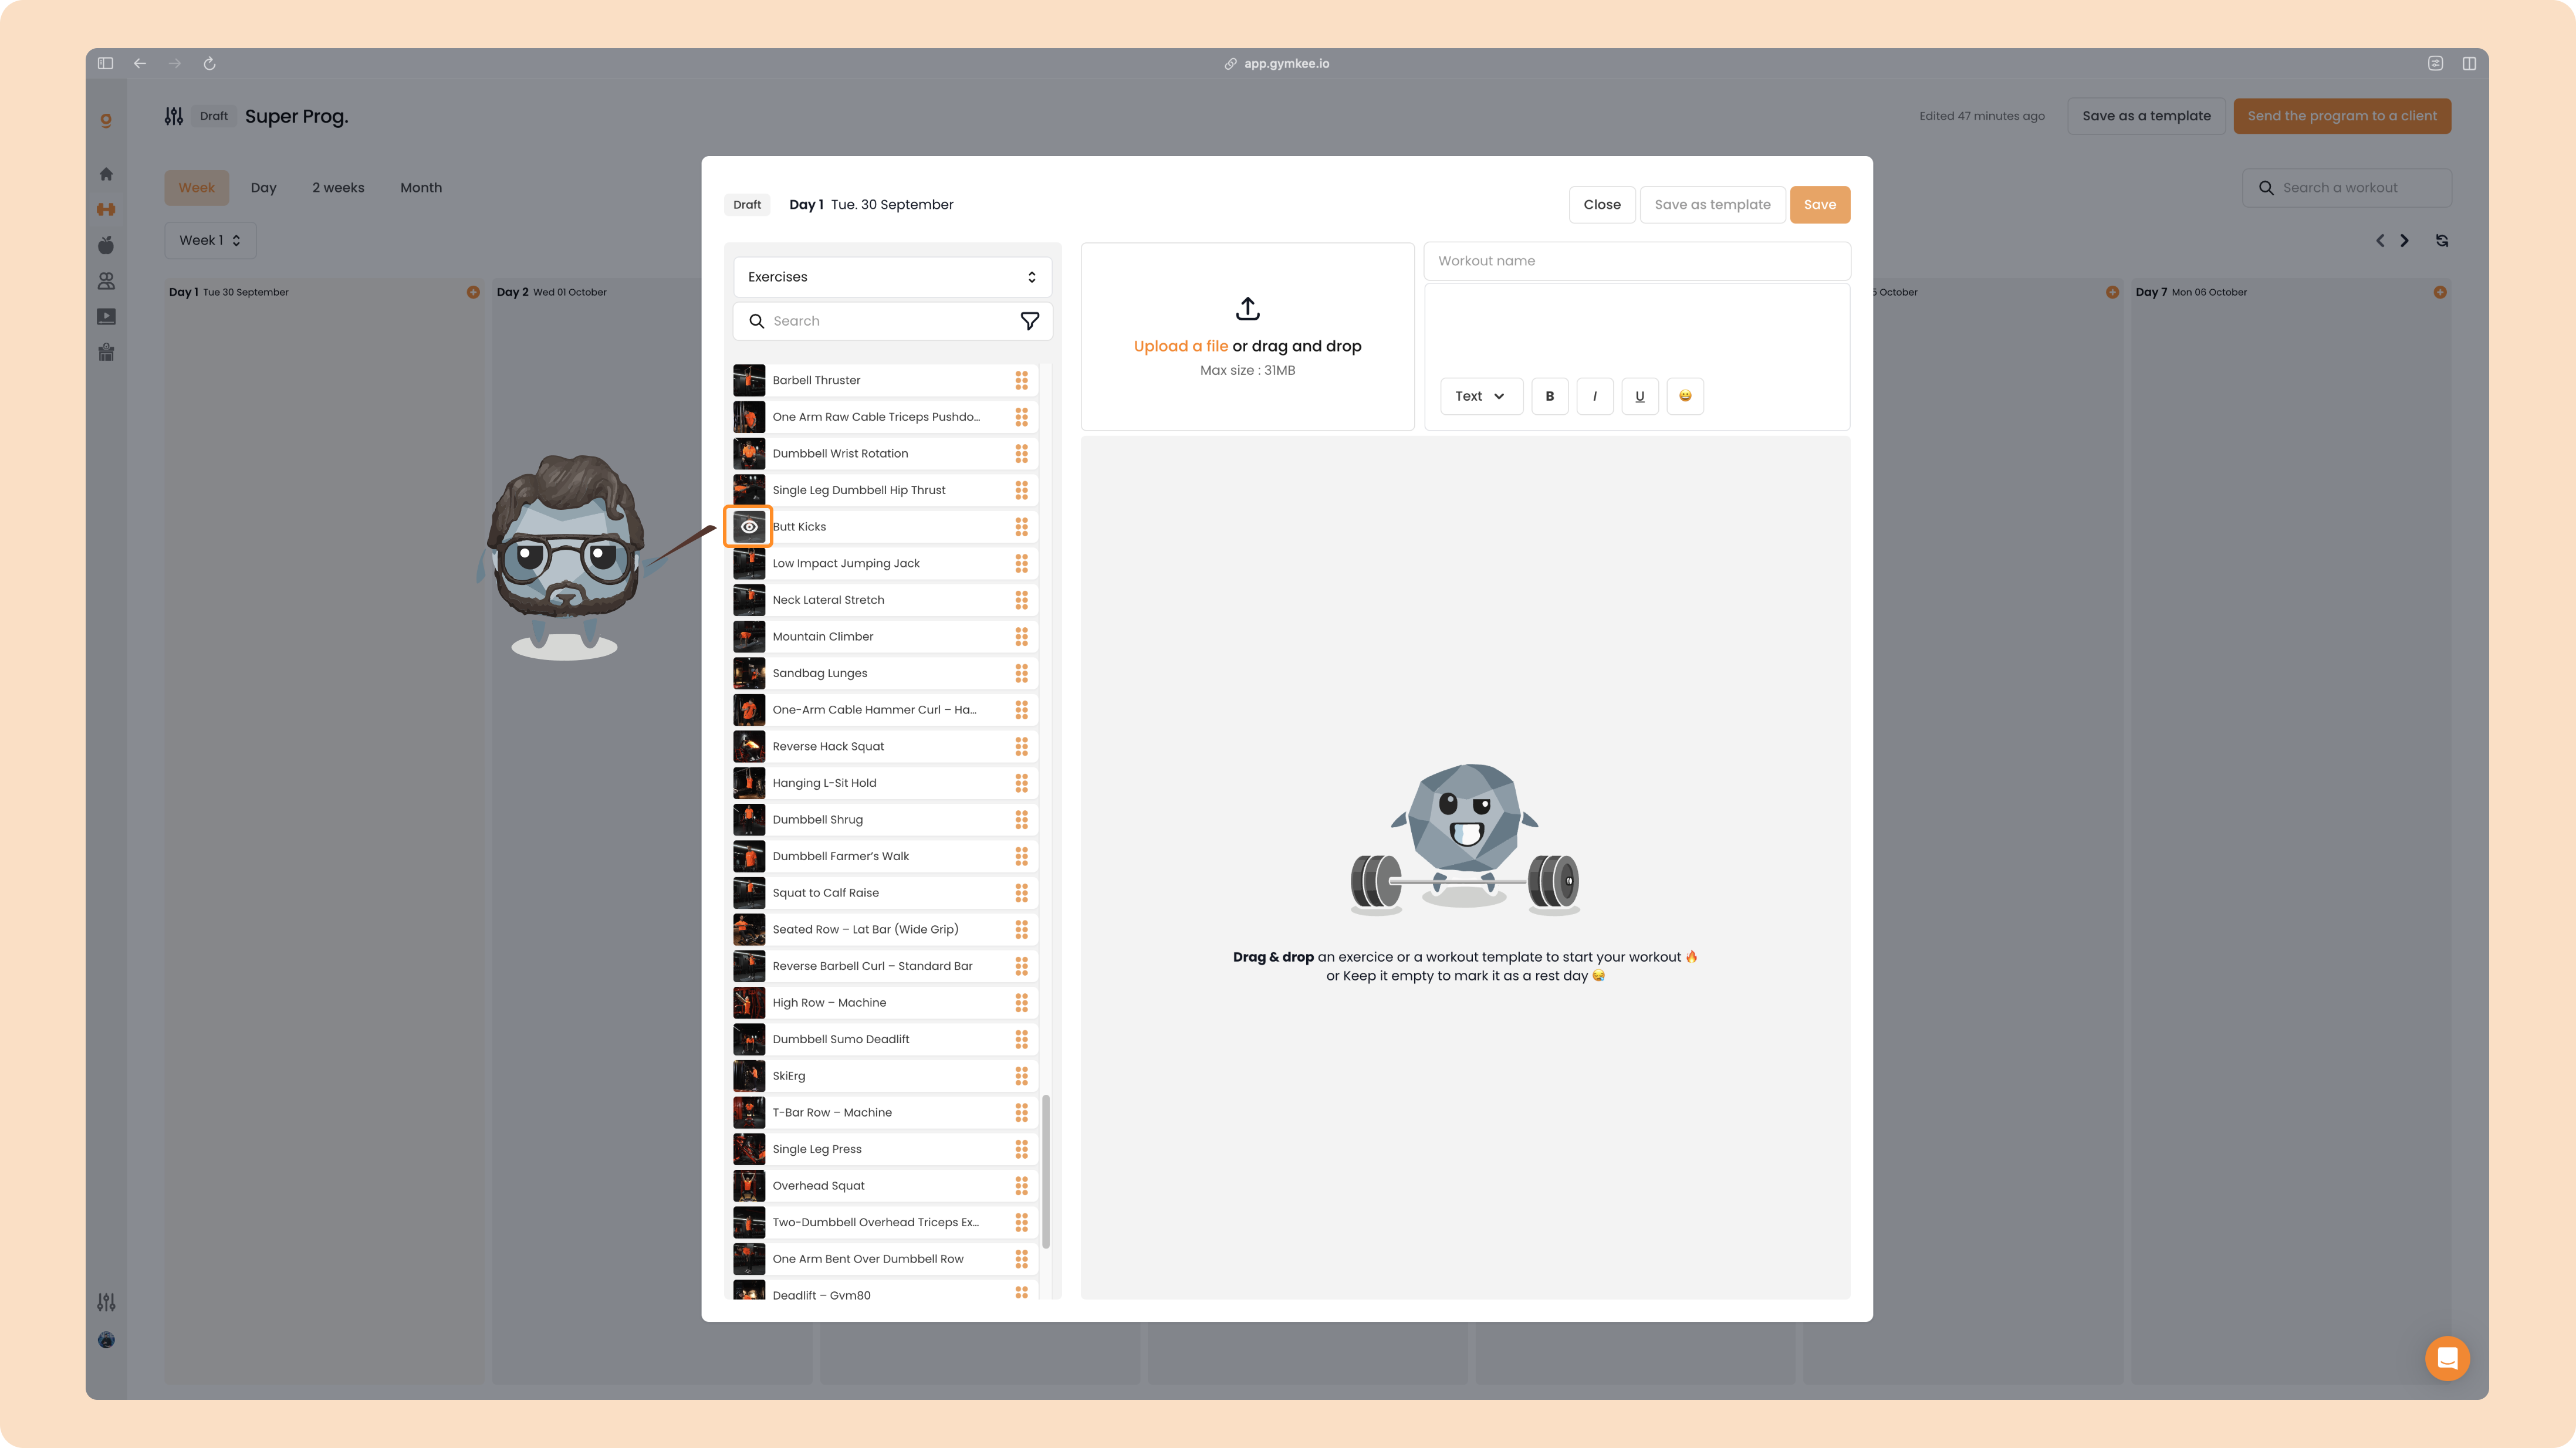2576x1448 pixels.
Task: Open the Text style dropdown
Action: (1481, 396)
